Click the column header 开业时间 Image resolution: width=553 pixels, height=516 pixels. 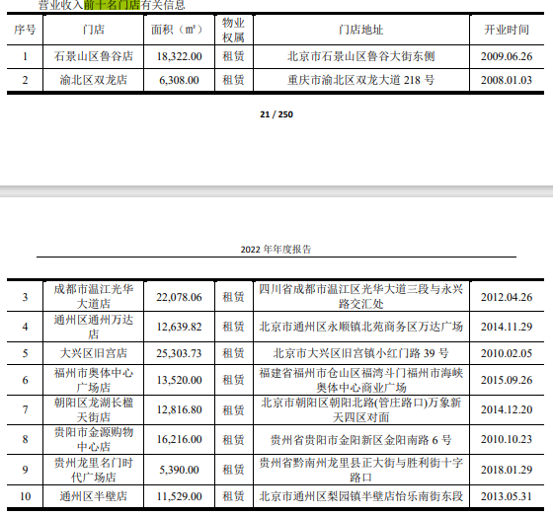pos(507,30)
